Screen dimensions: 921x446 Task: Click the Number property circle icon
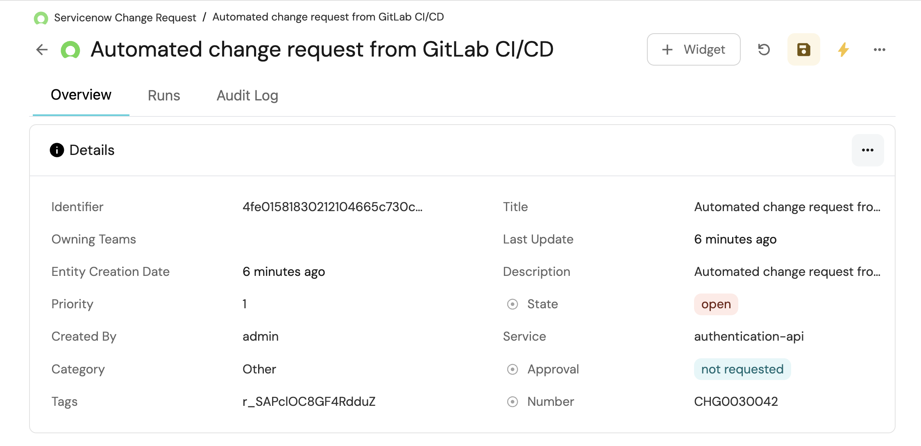(513, 402)
